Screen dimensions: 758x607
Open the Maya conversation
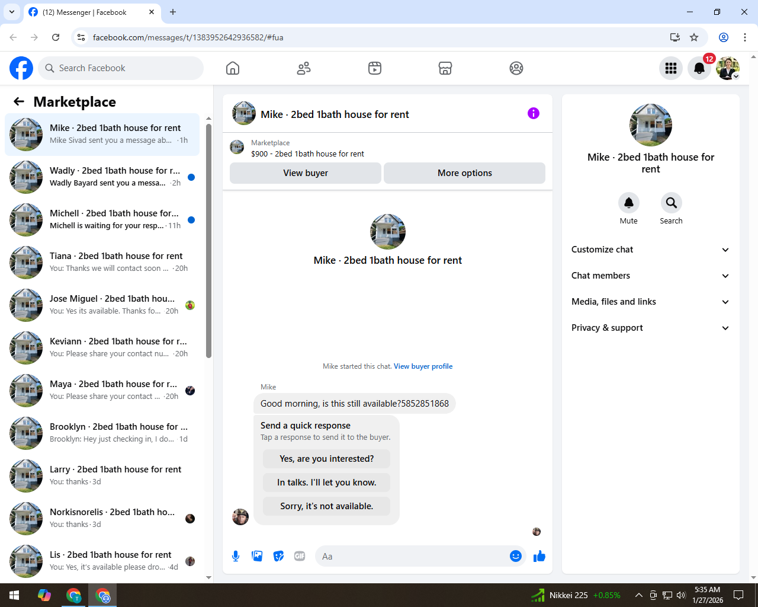click(102, 391)
